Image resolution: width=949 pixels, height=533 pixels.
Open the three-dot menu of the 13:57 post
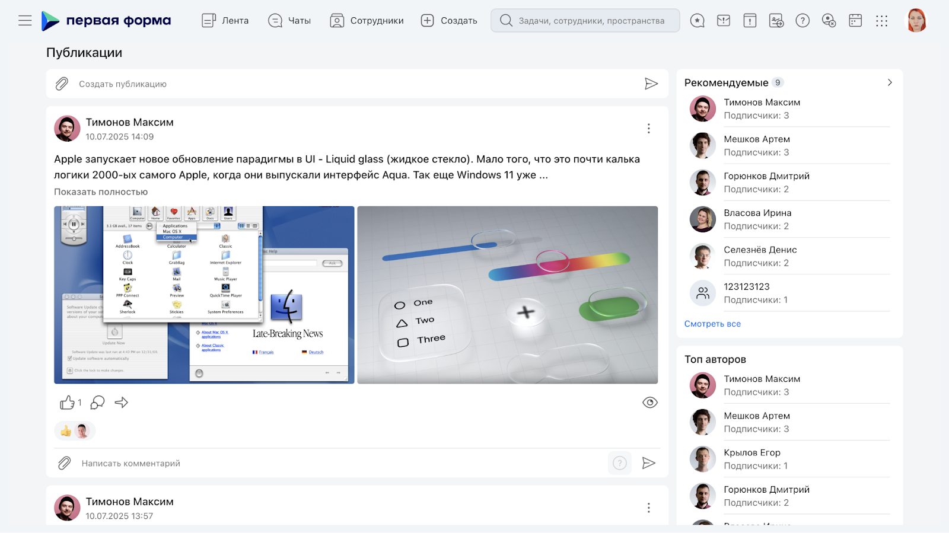(x=649, y=508)
